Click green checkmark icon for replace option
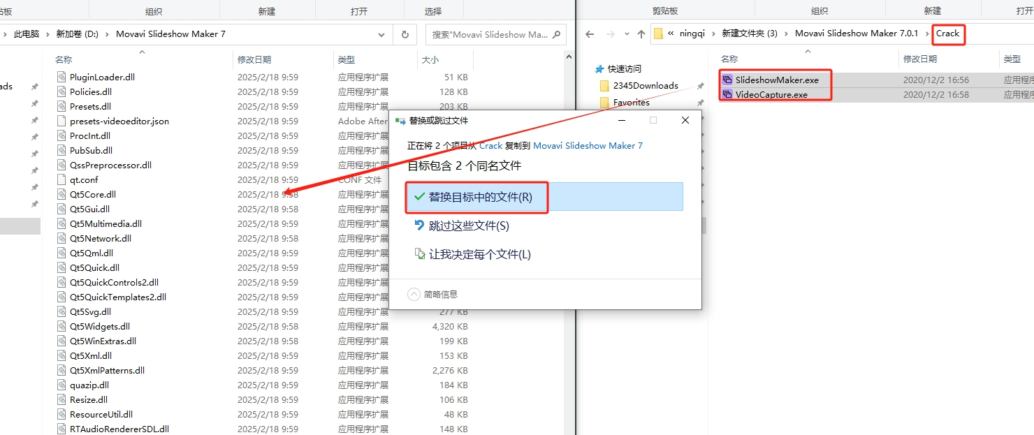The image size is (1034, 435). pyautogui.click(x=419, y=197)
